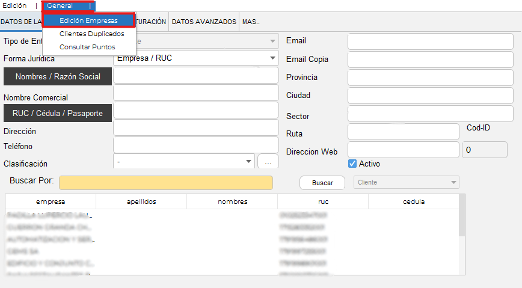Screen dimensions: 522x288
Task: Select Edición Empresas menu entry
Action: tap(88, 20)
